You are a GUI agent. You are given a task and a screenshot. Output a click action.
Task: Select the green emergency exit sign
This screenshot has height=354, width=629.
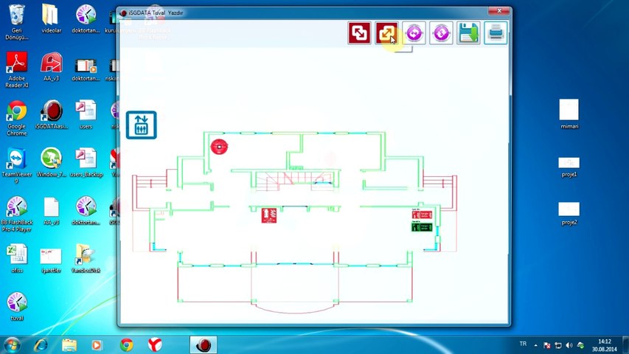422,227
